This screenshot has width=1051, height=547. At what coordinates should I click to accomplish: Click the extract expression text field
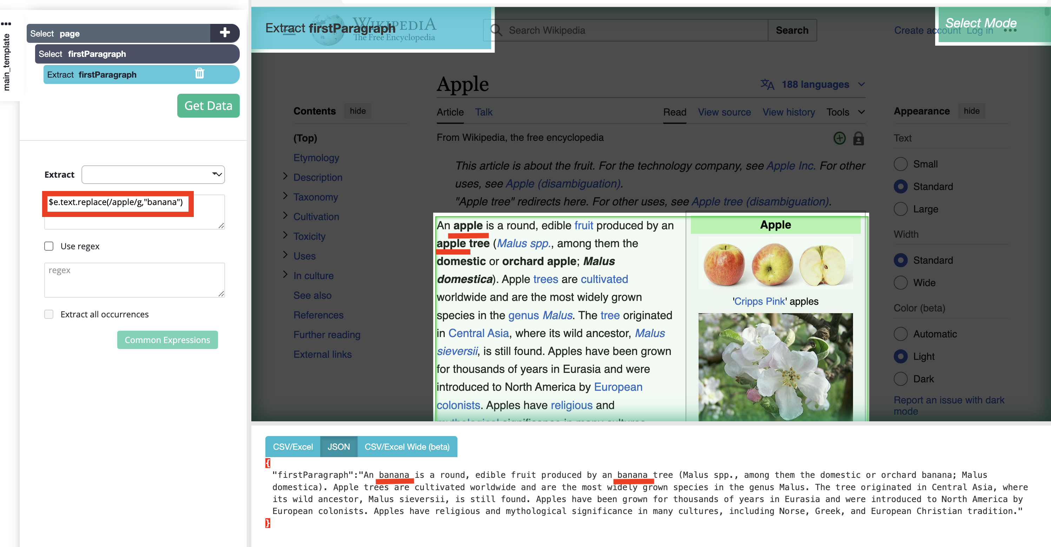[134, 211]
